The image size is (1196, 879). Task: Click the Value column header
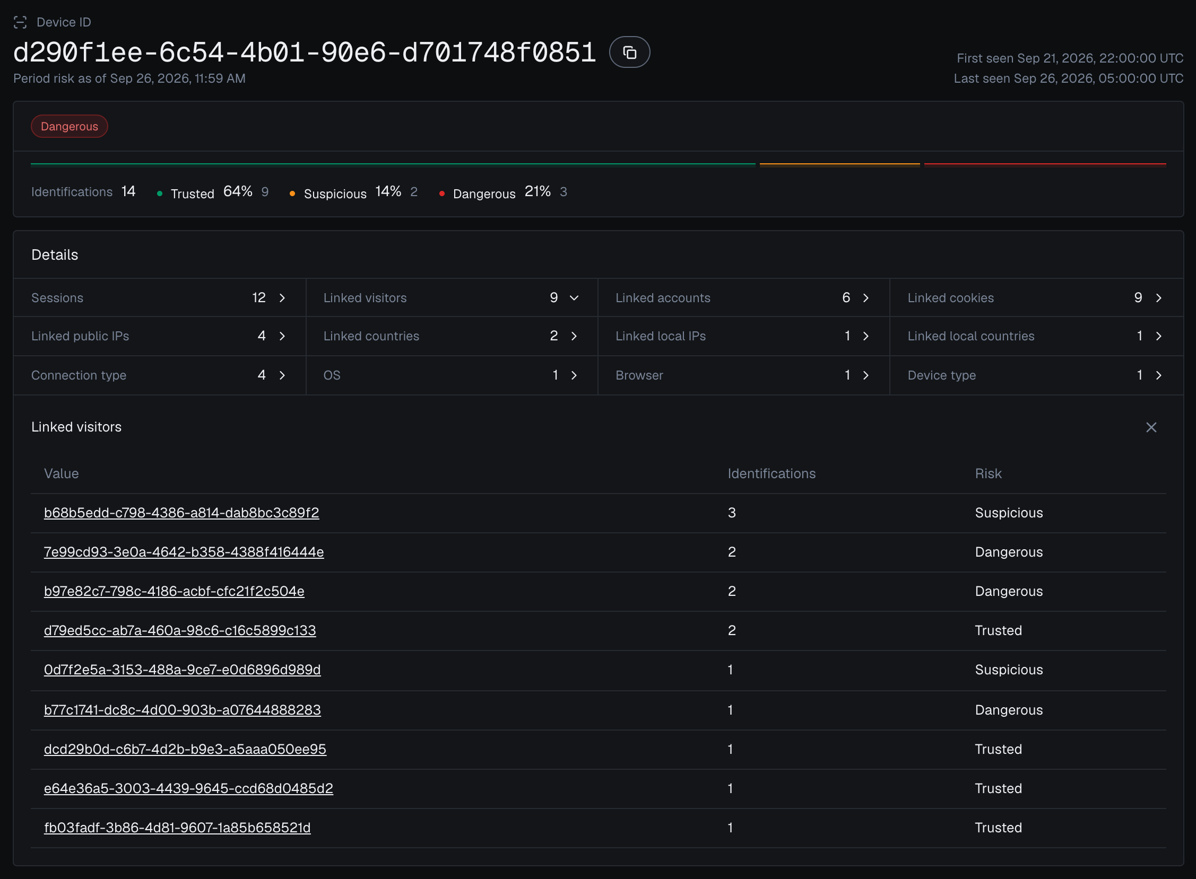61,473
